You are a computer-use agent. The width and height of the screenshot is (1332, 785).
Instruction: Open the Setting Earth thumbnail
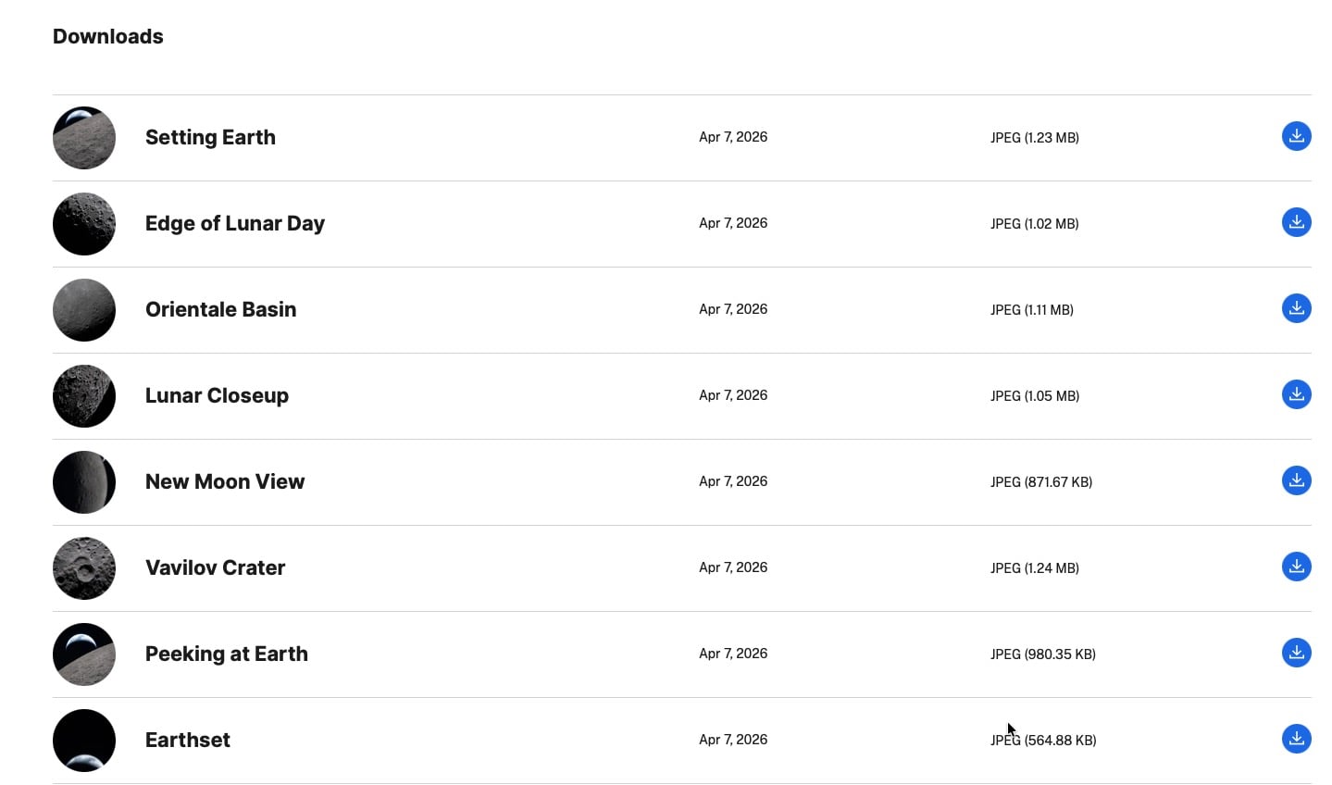click(x=84, y=138)
